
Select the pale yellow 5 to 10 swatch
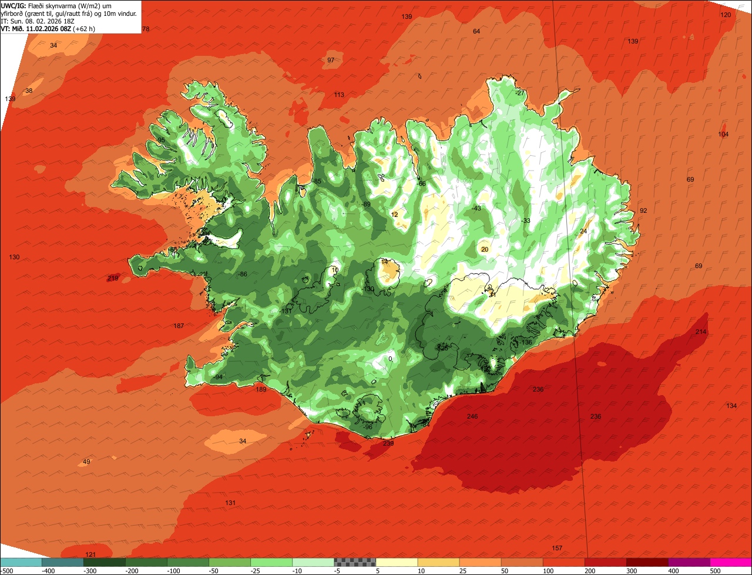(397, 562)
